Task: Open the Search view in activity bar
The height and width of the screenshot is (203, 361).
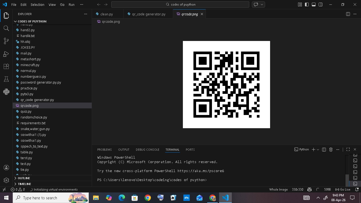Action: 6,28
